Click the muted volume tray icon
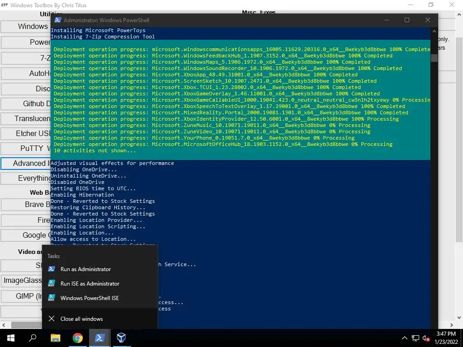Image resolution: width=463 pixels, height=347 pixels. (x=426, y=338)
